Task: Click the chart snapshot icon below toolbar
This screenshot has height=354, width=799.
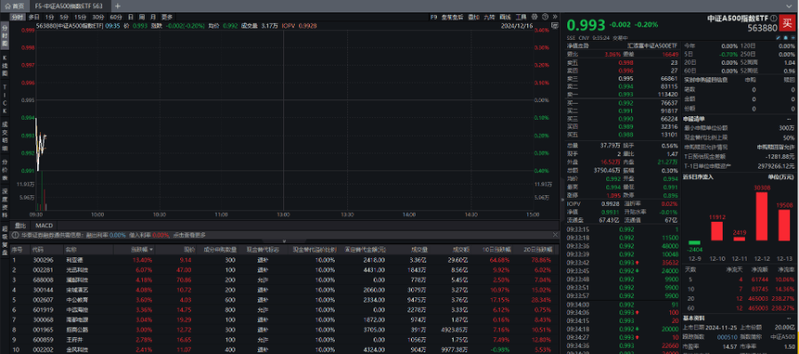Action: point(554,25)
